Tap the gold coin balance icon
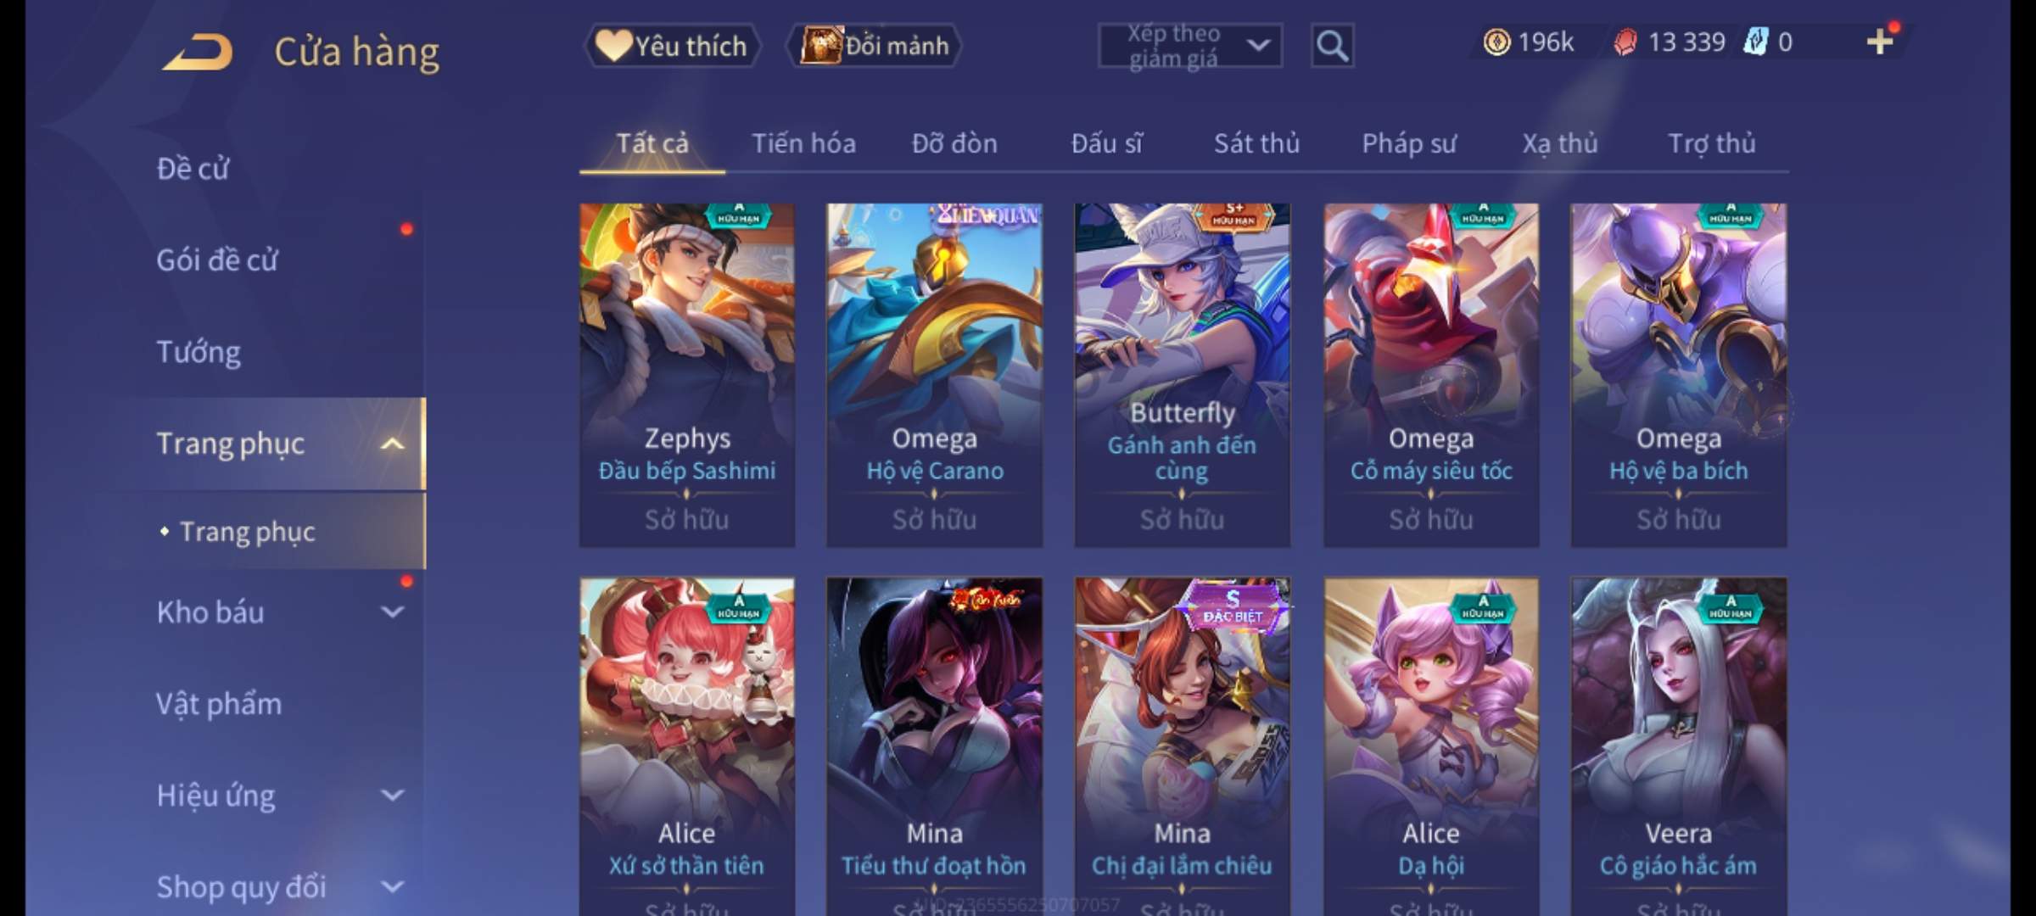The height and width of the screenshot is (916, 2036). click(x=1496, y=42)
